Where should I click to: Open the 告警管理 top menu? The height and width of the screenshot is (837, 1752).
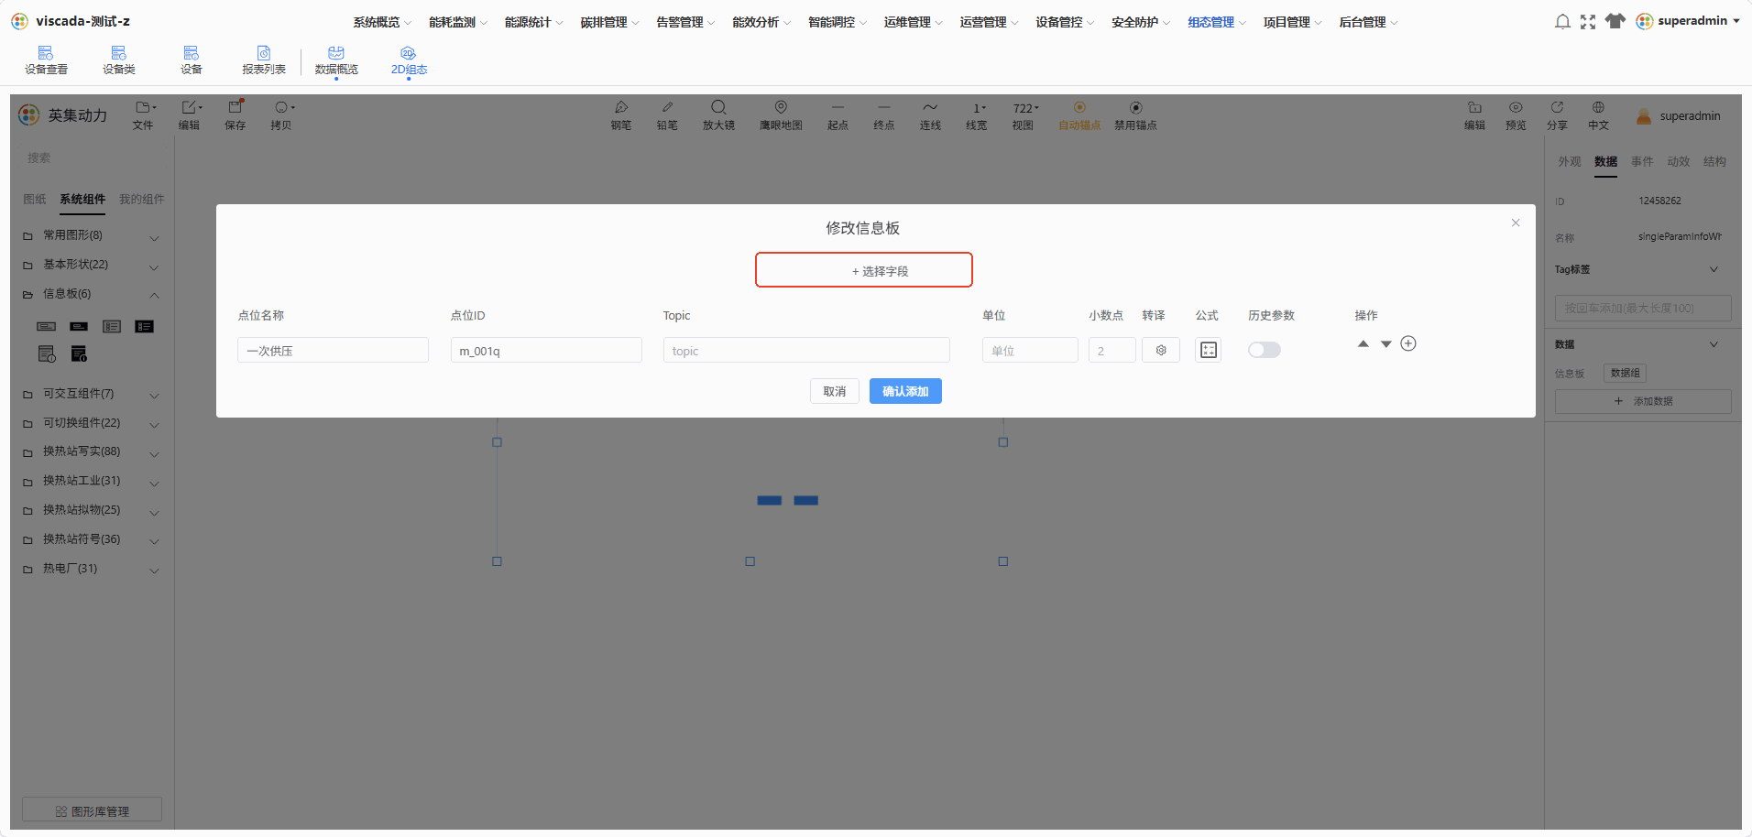[685, 22]
